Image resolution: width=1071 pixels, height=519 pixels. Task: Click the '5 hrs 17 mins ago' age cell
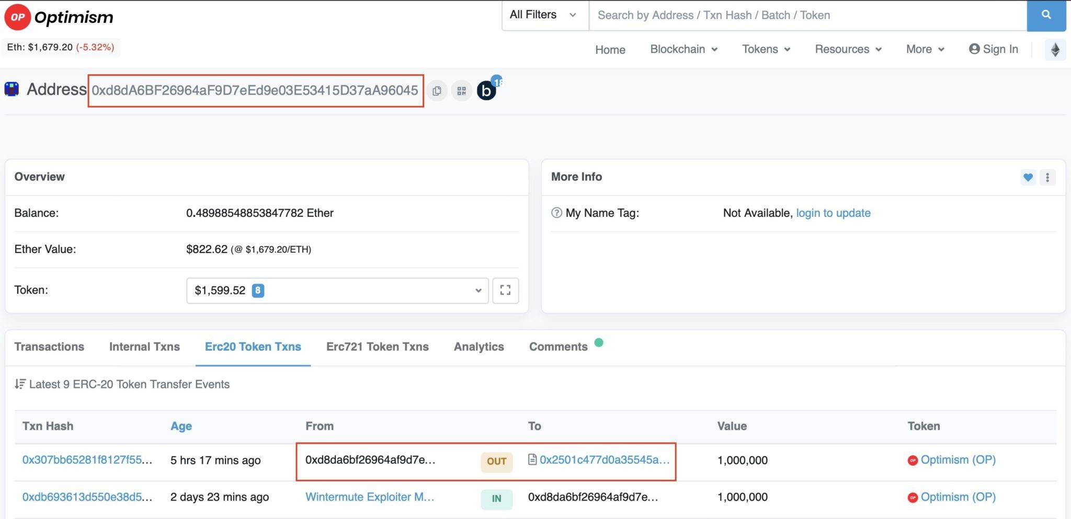[215, 460]
